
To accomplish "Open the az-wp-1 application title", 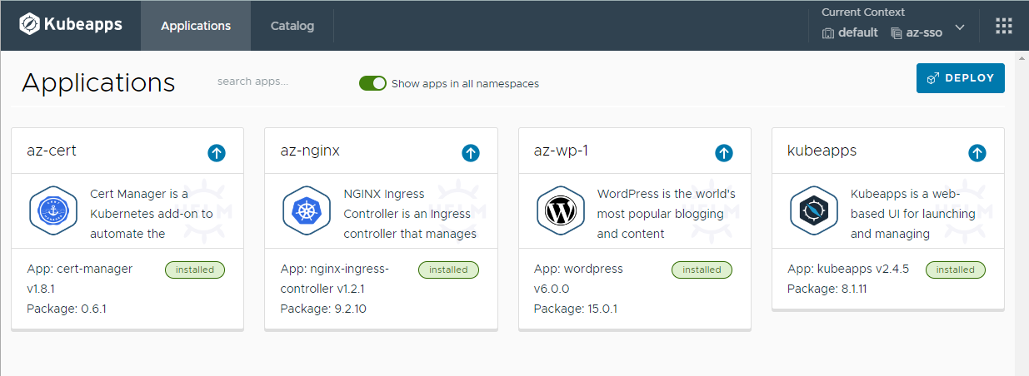I will pos(562,151).
